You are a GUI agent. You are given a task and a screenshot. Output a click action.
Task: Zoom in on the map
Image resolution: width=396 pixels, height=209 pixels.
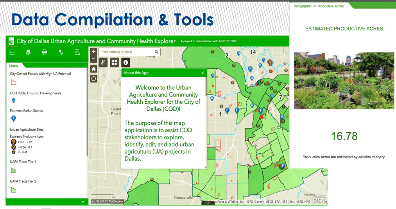(93, 51)
